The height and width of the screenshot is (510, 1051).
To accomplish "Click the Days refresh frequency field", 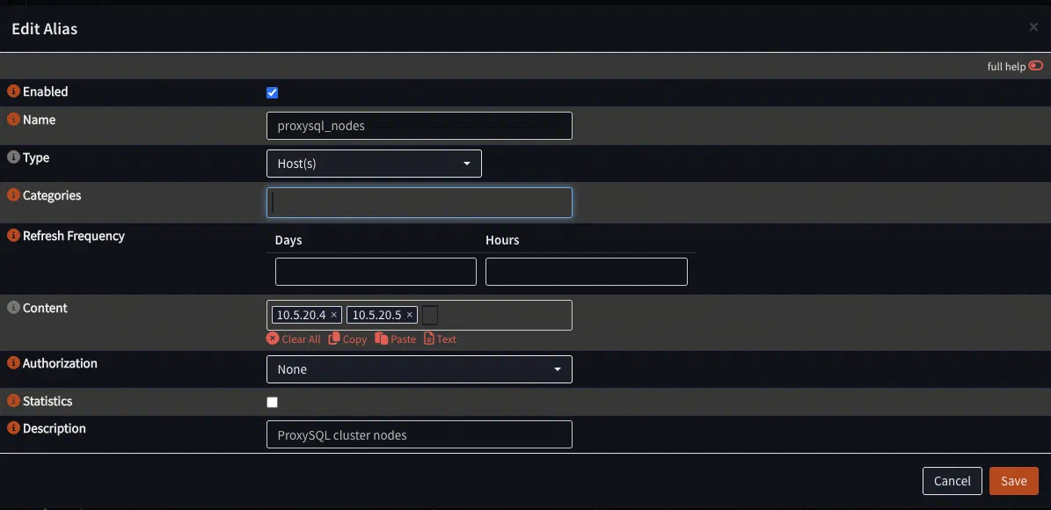I will (376, 272).
